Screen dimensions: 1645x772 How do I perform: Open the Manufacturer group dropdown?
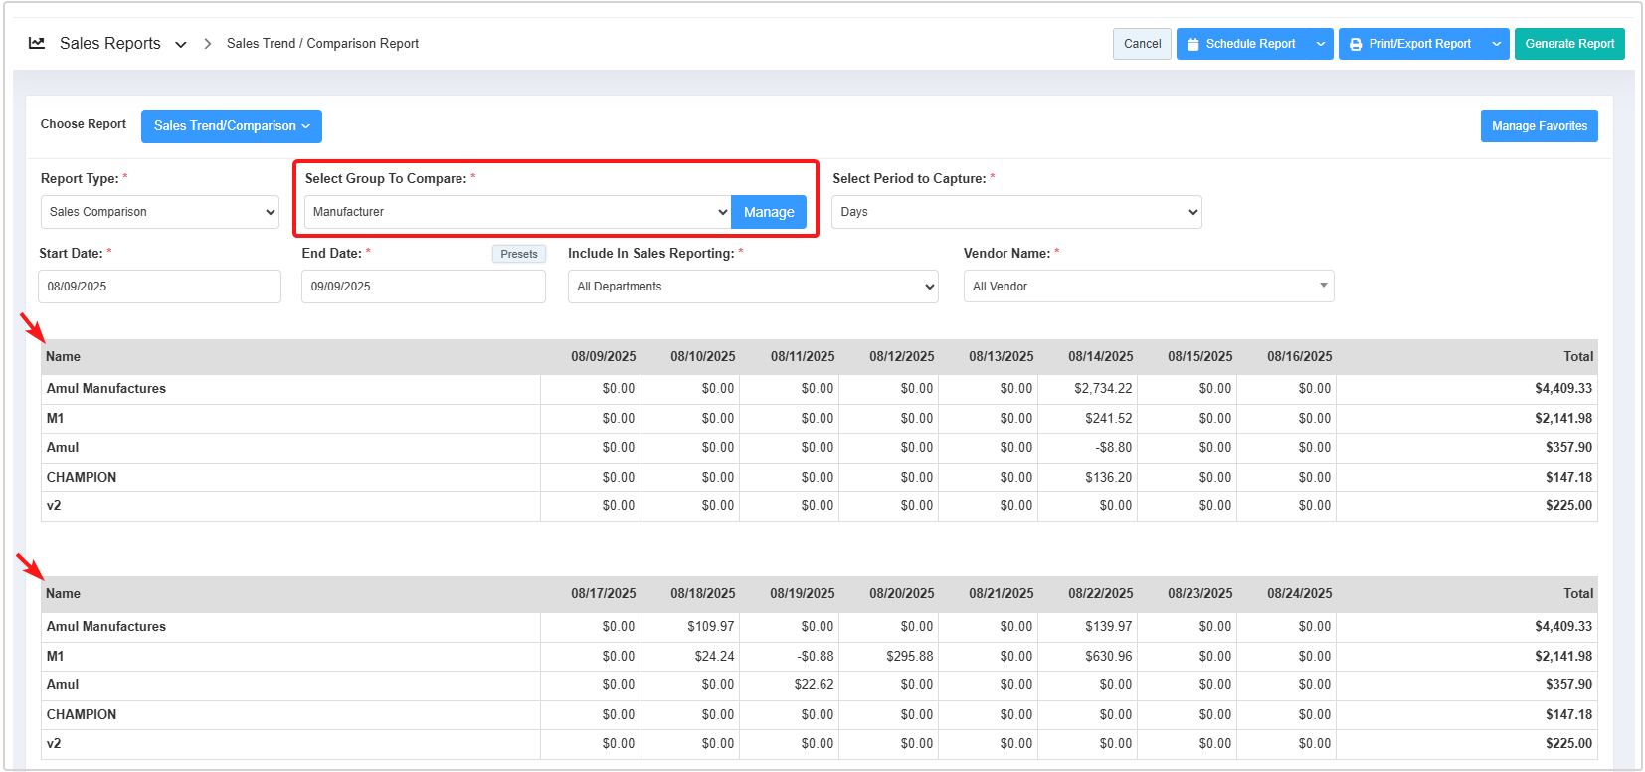coord(517,212)
